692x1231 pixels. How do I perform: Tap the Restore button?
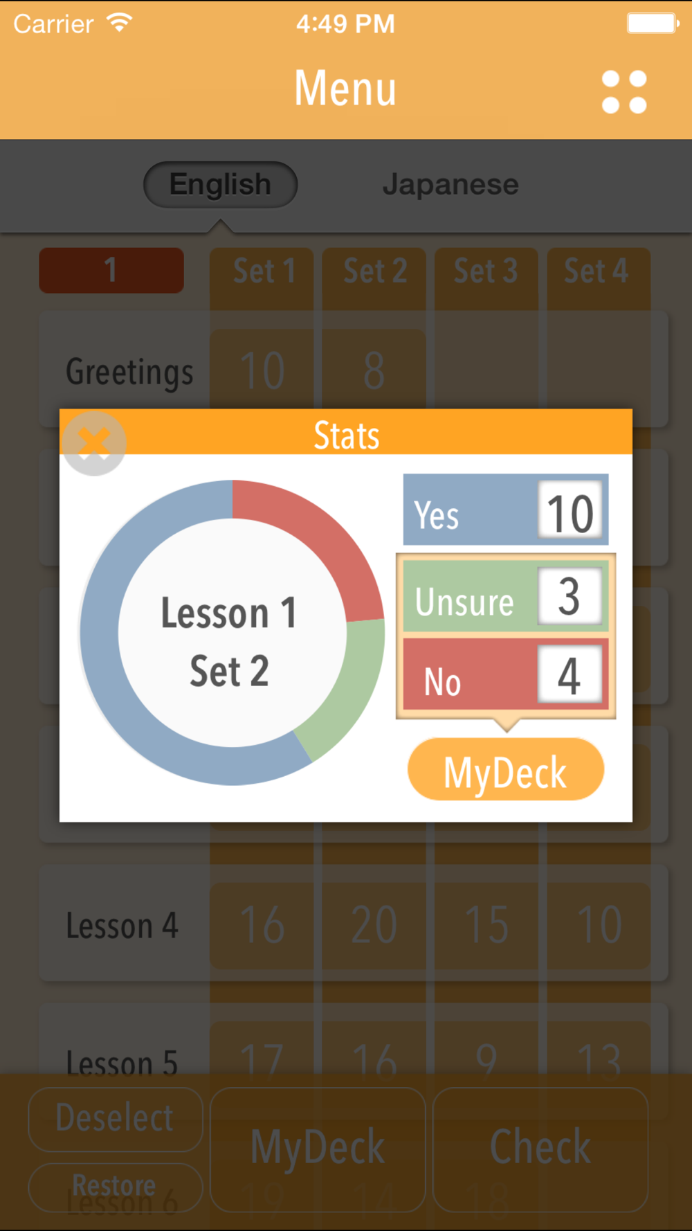click(116, 1186)
